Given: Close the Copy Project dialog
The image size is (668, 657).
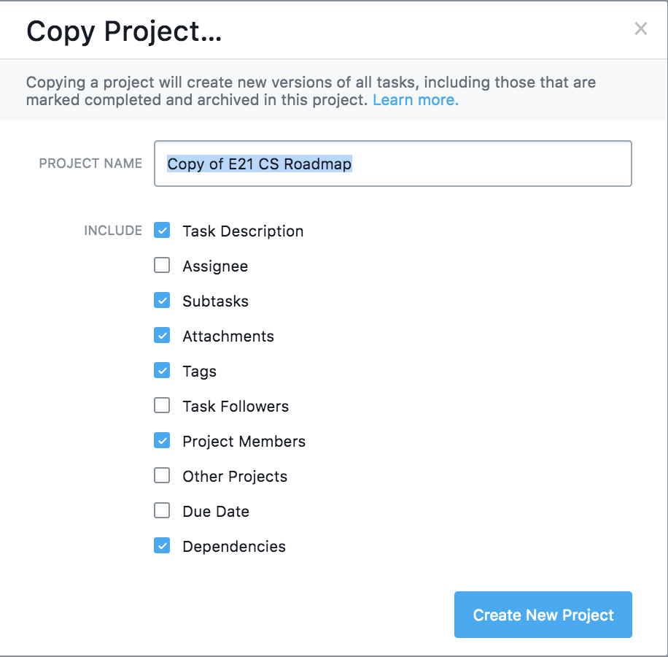Looking at the screenshot, I should pyautogui.click(x=640, y=29).
